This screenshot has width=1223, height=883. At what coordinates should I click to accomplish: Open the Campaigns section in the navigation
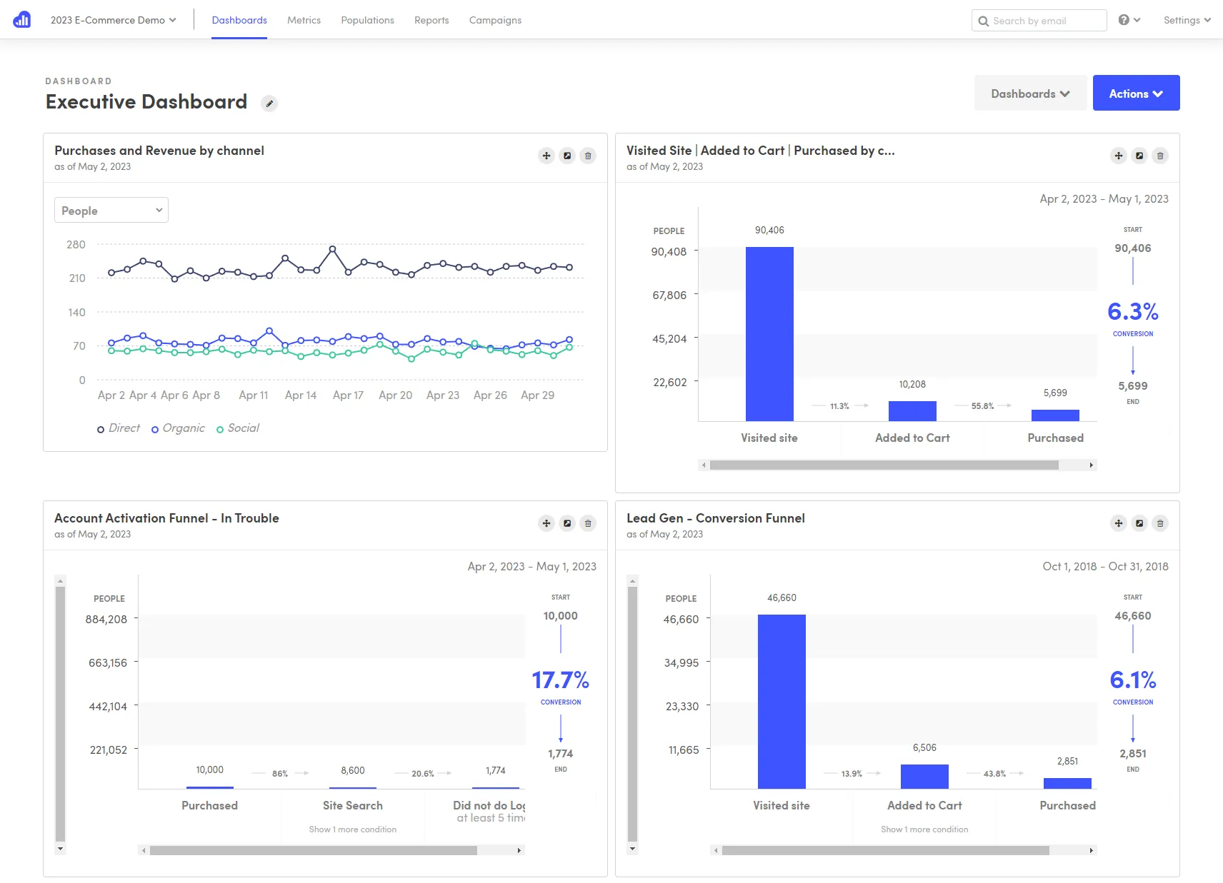tap(494, 20)
